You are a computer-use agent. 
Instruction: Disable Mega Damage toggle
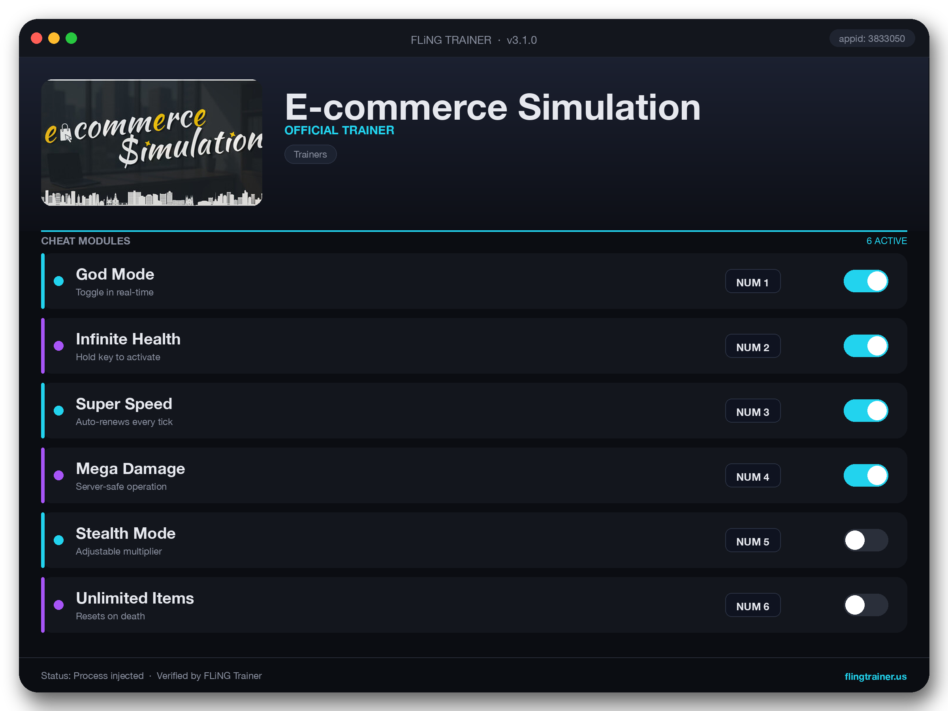click(865, 475)
